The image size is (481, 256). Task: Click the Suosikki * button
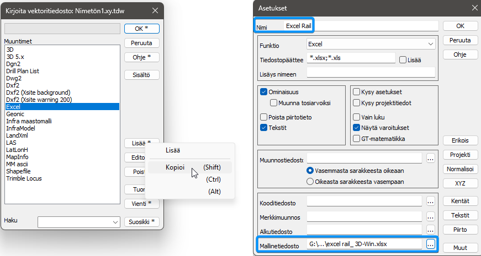click(x=141, y=222)
